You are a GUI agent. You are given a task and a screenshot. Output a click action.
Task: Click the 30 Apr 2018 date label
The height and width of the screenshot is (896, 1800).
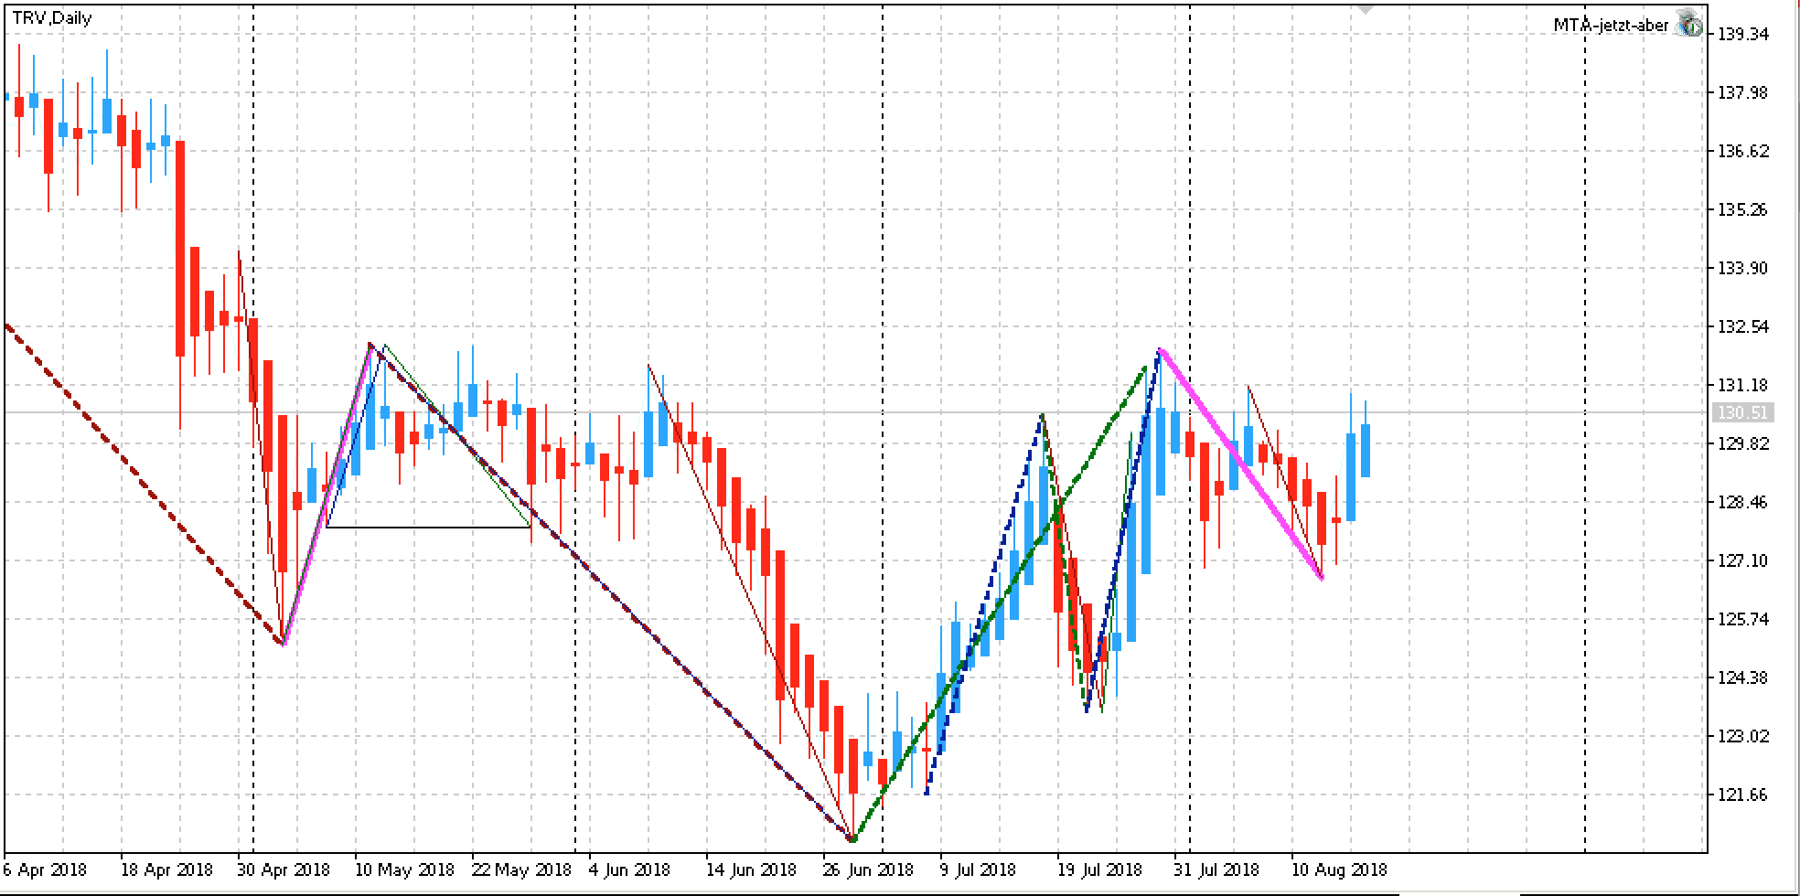point(284,869)
